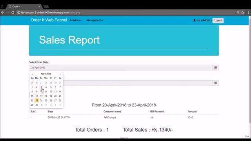
Task: Open calendar icon beside From Date field
Action: point(216,67)
